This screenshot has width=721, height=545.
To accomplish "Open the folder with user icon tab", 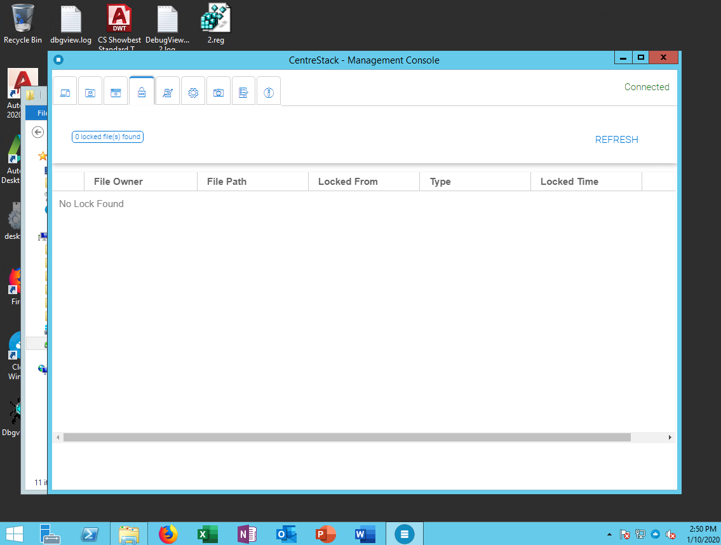I will pyautogui.click(x=90, y=91).
